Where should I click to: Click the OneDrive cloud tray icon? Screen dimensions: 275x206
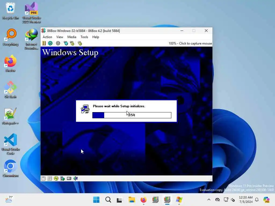tap(218, 200)
